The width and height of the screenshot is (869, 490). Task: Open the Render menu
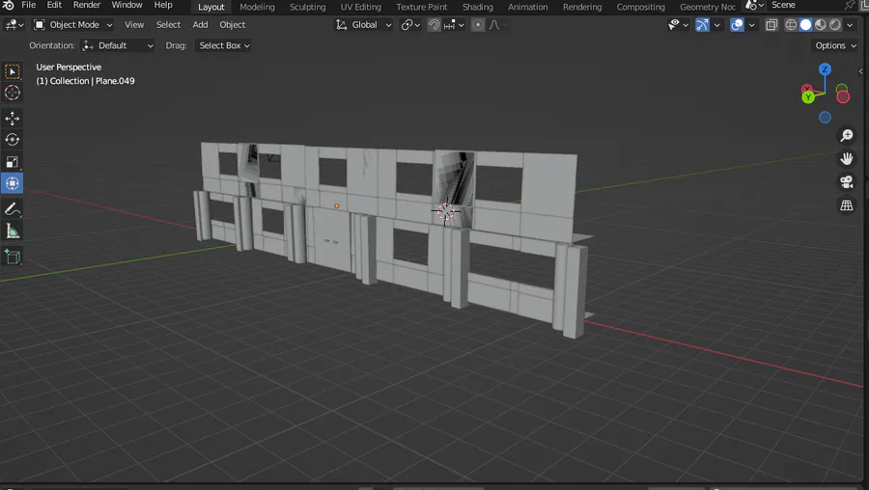click(87, 5)
